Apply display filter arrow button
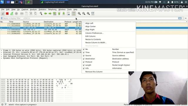This screenshot has height=106, width=188. [x=180, y=18]
